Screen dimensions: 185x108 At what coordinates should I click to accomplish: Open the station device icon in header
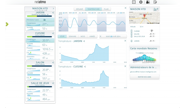coord(134,2)
